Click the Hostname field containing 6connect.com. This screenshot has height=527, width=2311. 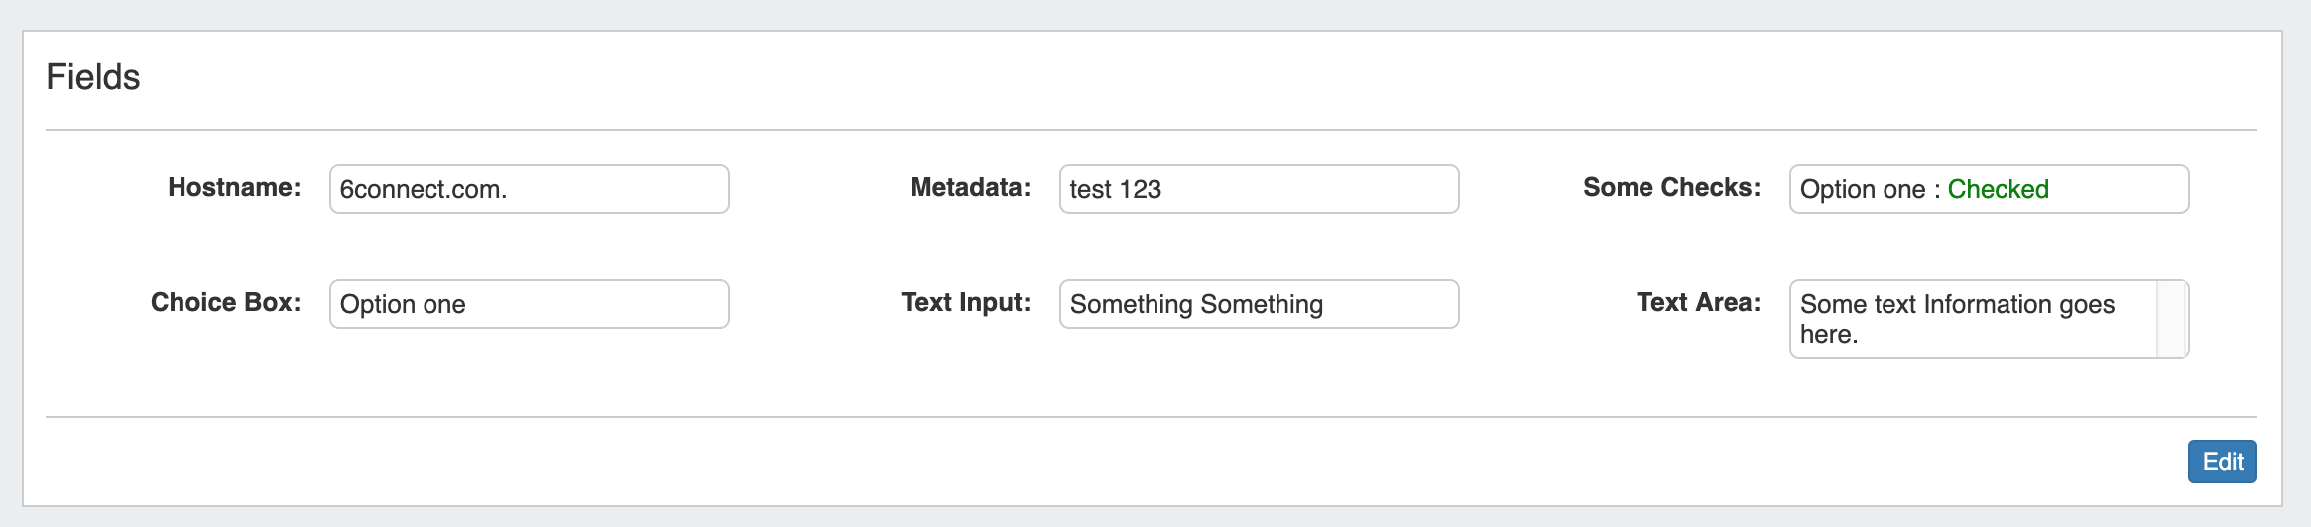pyautogui.click(x=529, y=189)
